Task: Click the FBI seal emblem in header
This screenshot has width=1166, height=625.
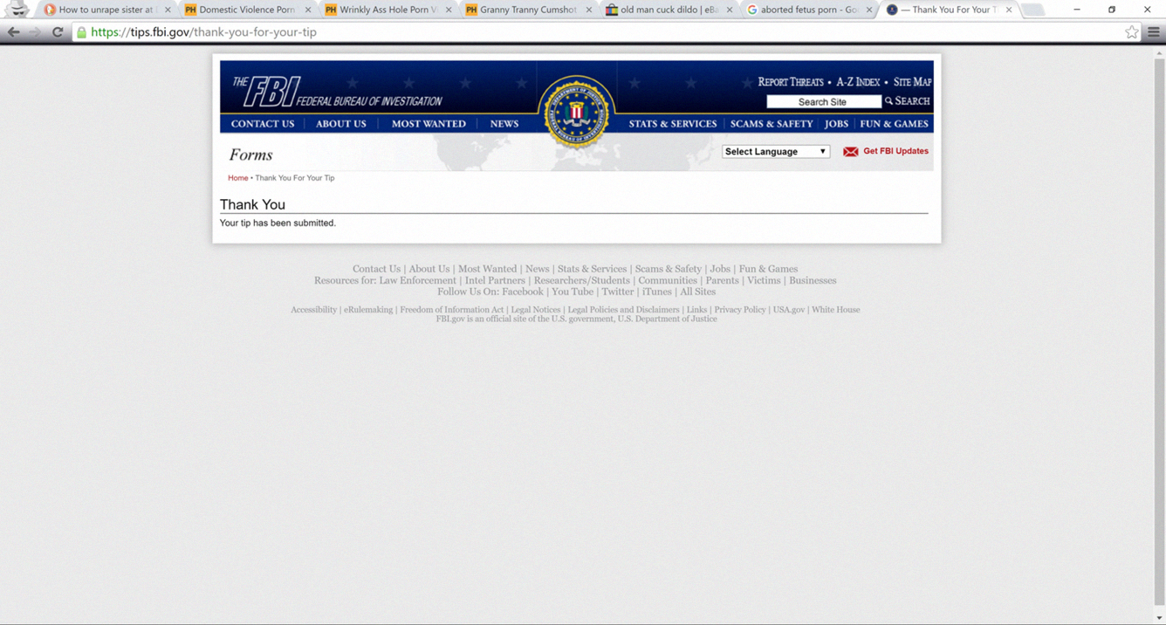Action: pyautogui.click(x=576, y=113)
